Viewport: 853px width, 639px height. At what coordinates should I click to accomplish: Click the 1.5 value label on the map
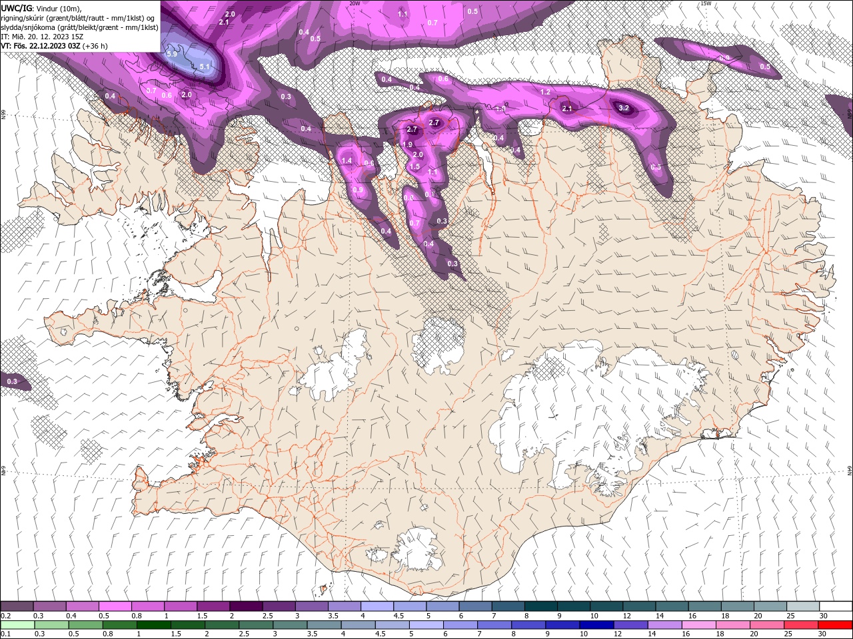(x=414, y=166)
